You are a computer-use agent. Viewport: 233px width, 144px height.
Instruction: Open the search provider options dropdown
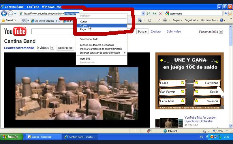coord(230,14)
